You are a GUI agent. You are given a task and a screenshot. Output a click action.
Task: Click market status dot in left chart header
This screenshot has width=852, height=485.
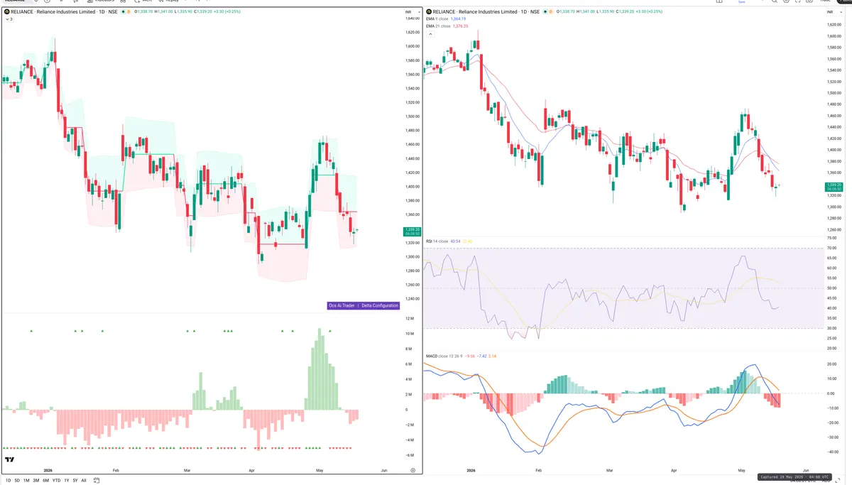(122, 12)
